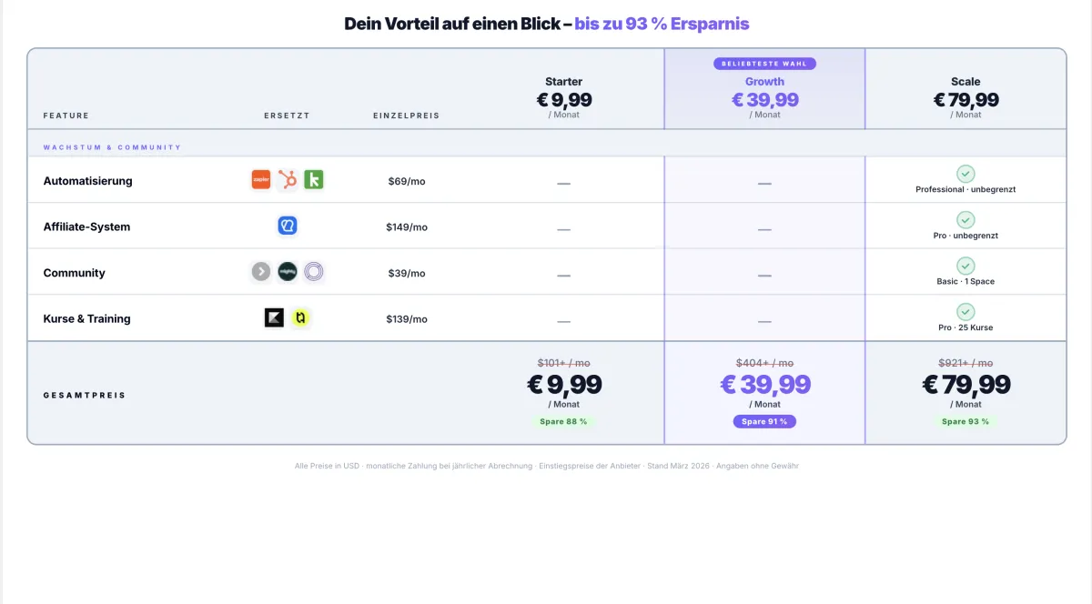Screen dimensions: 1092x604
Task: Click the purple concentric circles icon
Action: click(x=314, y=271)
